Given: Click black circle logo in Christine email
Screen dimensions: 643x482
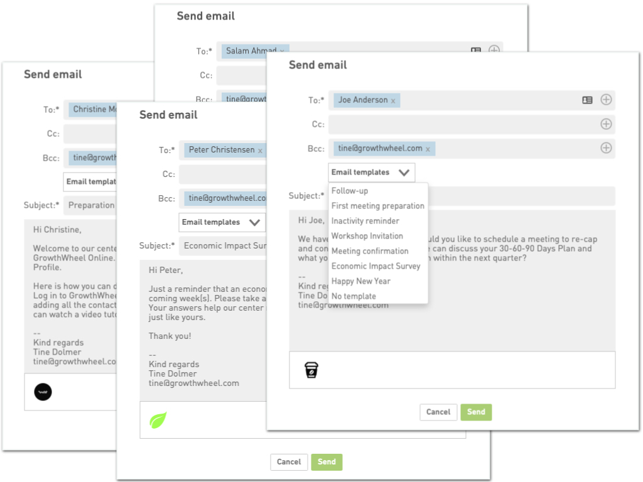Looking at the screenshot, I should coord(43,392).
